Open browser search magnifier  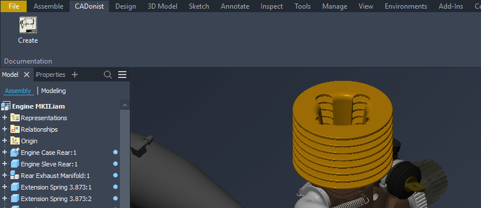pyautogui.click(x=108, y=75)
